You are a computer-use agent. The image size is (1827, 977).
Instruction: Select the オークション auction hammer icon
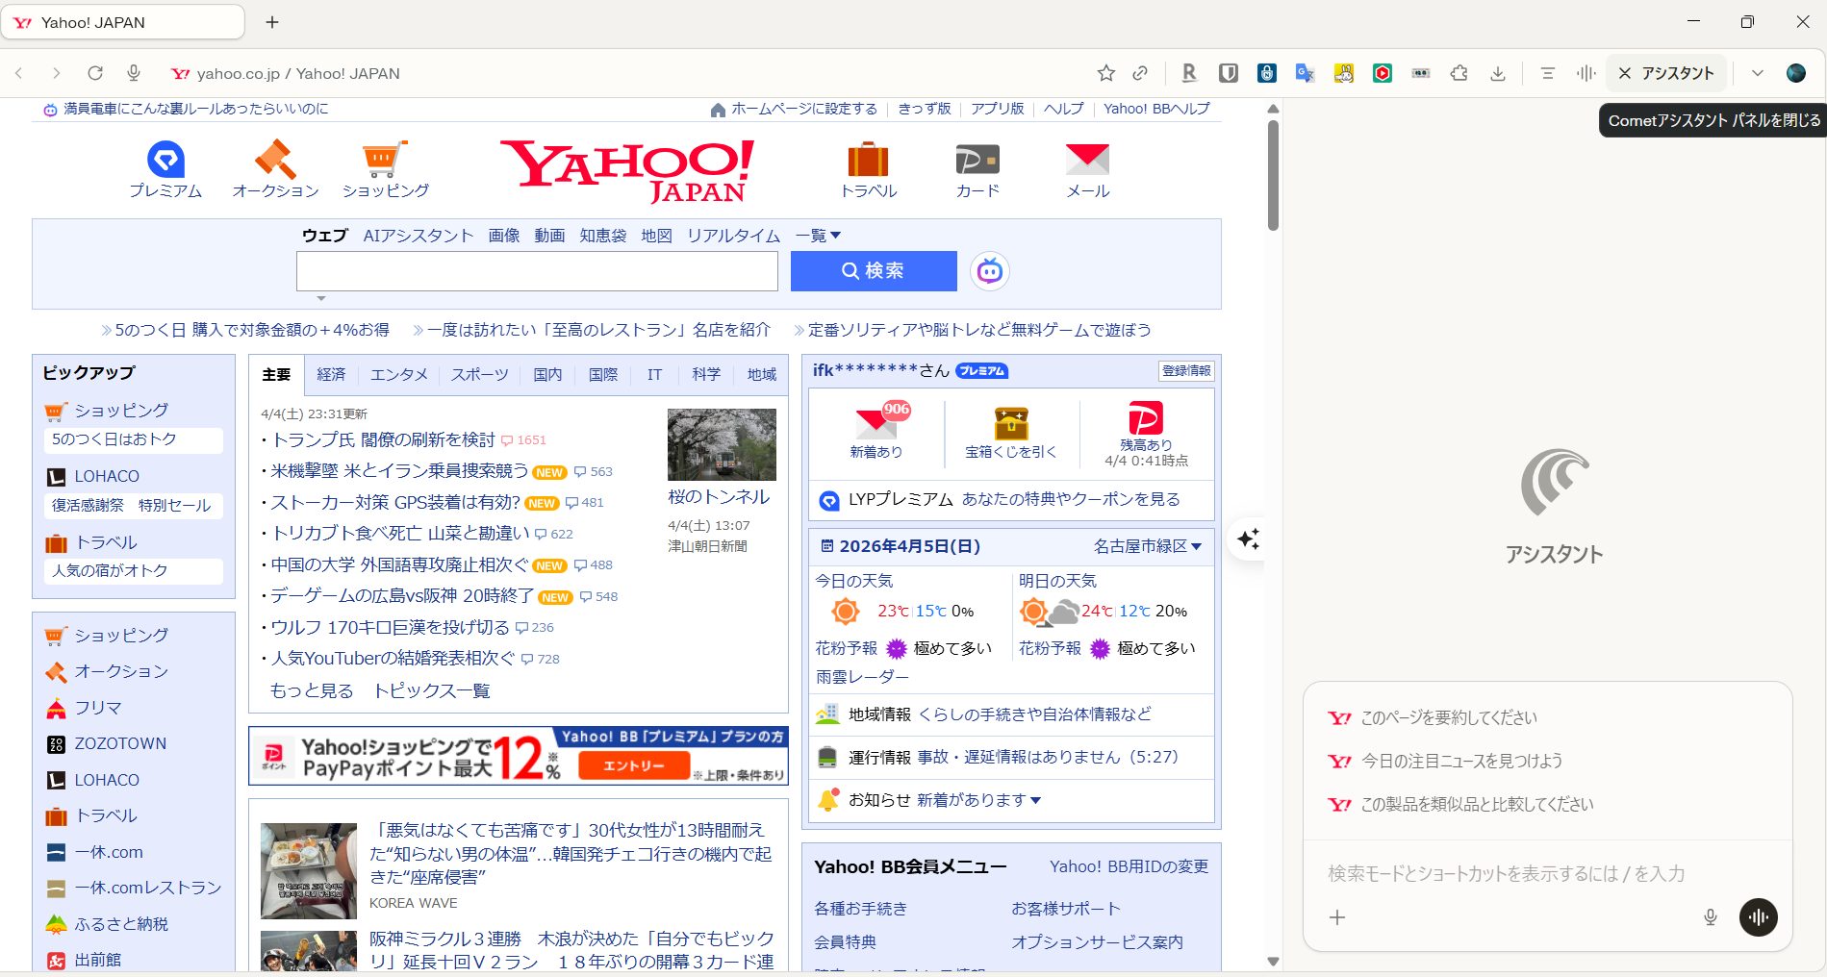(x=274, y=159)
